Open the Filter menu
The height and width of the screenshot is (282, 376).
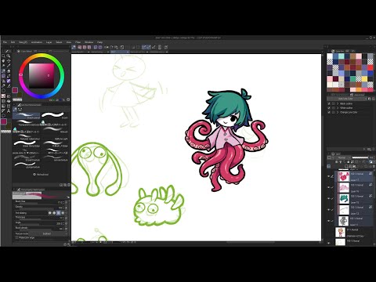click(78, 42)
